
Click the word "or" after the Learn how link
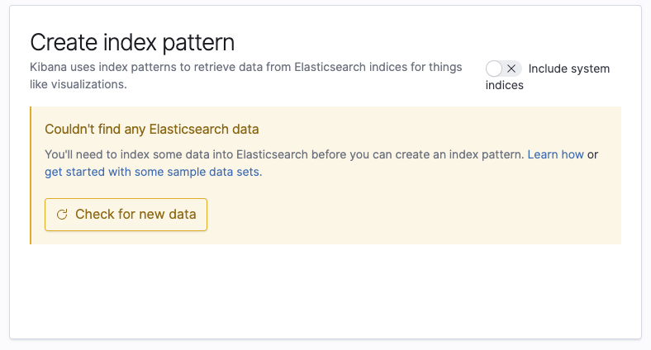[592, 154]
